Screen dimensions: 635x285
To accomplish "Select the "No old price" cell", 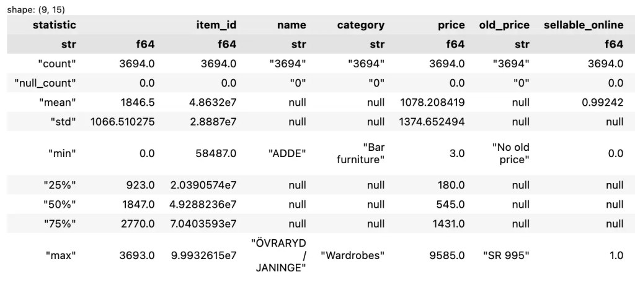I will click(510, 154).
